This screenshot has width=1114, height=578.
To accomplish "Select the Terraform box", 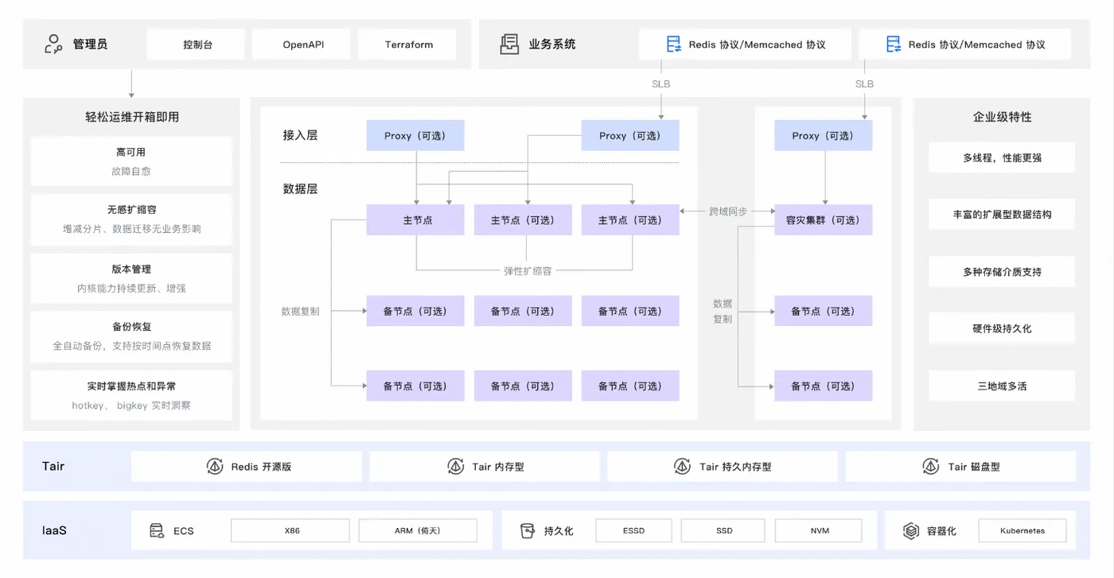I will [x=408, y=45].
